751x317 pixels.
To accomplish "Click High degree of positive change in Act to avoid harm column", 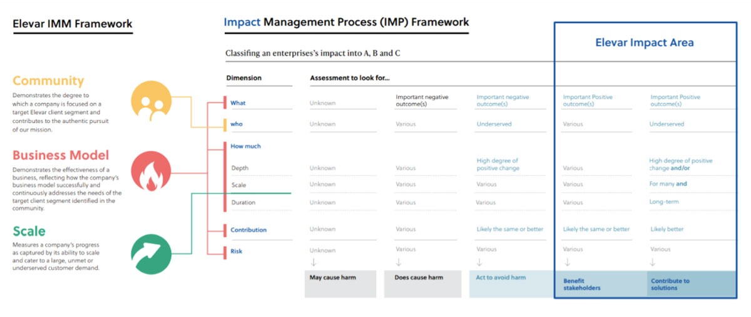I will (x=498, y=165).
